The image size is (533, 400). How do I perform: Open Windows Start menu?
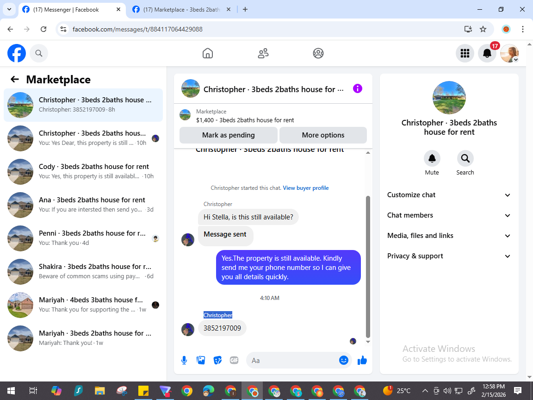(11, 390)
